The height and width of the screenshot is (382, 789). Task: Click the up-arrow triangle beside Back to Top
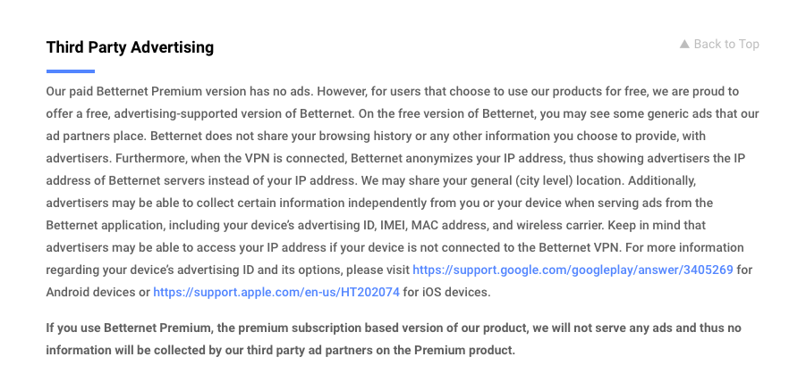pos(684,44)
